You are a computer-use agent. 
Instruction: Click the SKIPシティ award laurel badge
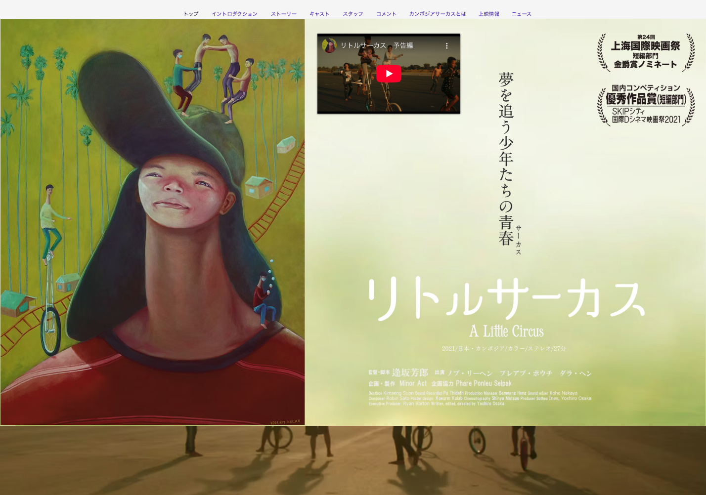tap(646, 105)
